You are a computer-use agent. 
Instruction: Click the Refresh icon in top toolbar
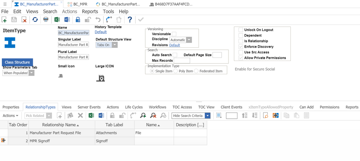coord(35,20)
